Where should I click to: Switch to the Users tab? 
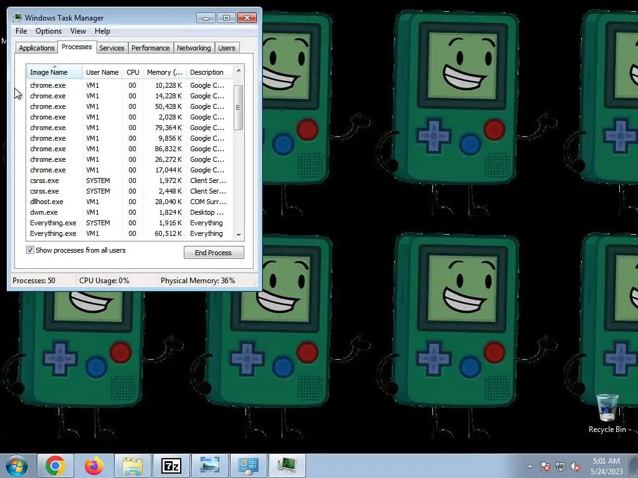point(227,48)
